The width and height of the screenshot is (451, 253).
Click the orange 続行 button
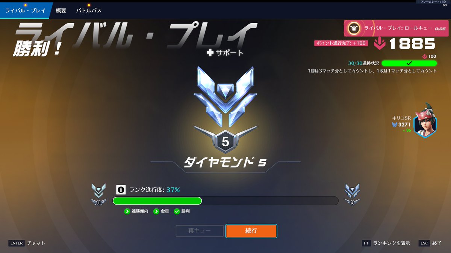click(251, 231)
